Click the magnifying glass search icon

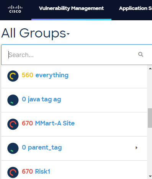(141, 54)
